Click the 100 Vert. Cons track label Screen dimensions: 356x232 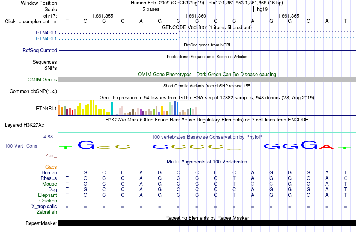click(x=21, y=146)
